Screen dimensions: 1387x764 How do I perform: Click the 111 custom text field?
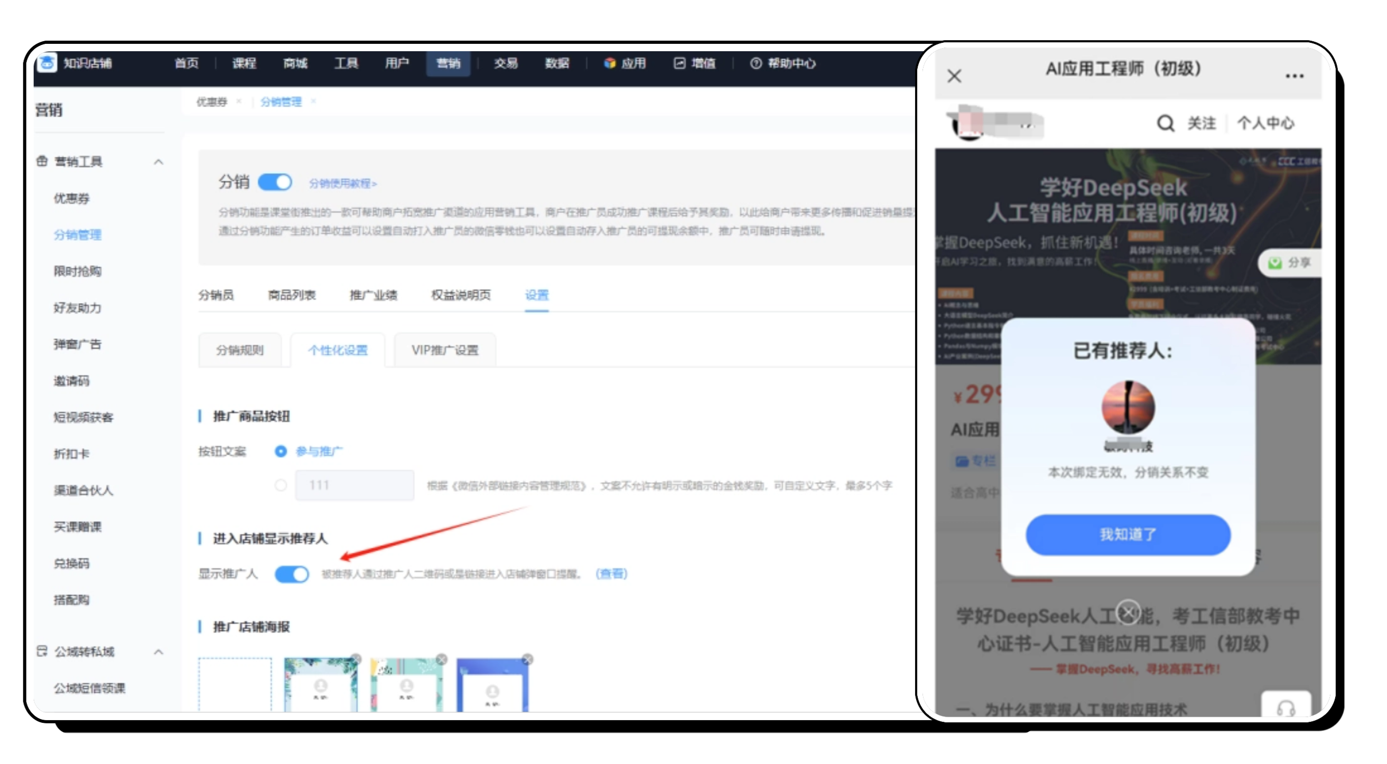(355, 485)
